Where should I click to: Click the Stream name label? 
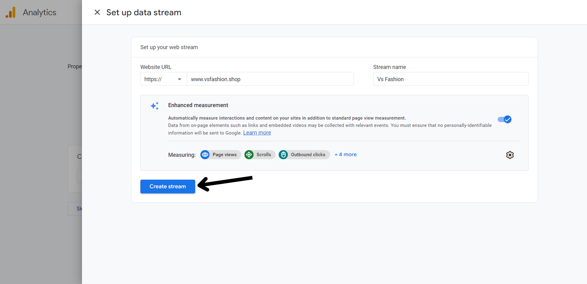pos(389,67)
